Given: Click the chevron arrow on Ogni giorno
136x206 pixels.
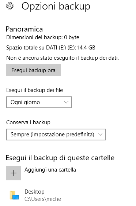Looking at the screenshot, I should pyautogui.click(x=66, y=102).
